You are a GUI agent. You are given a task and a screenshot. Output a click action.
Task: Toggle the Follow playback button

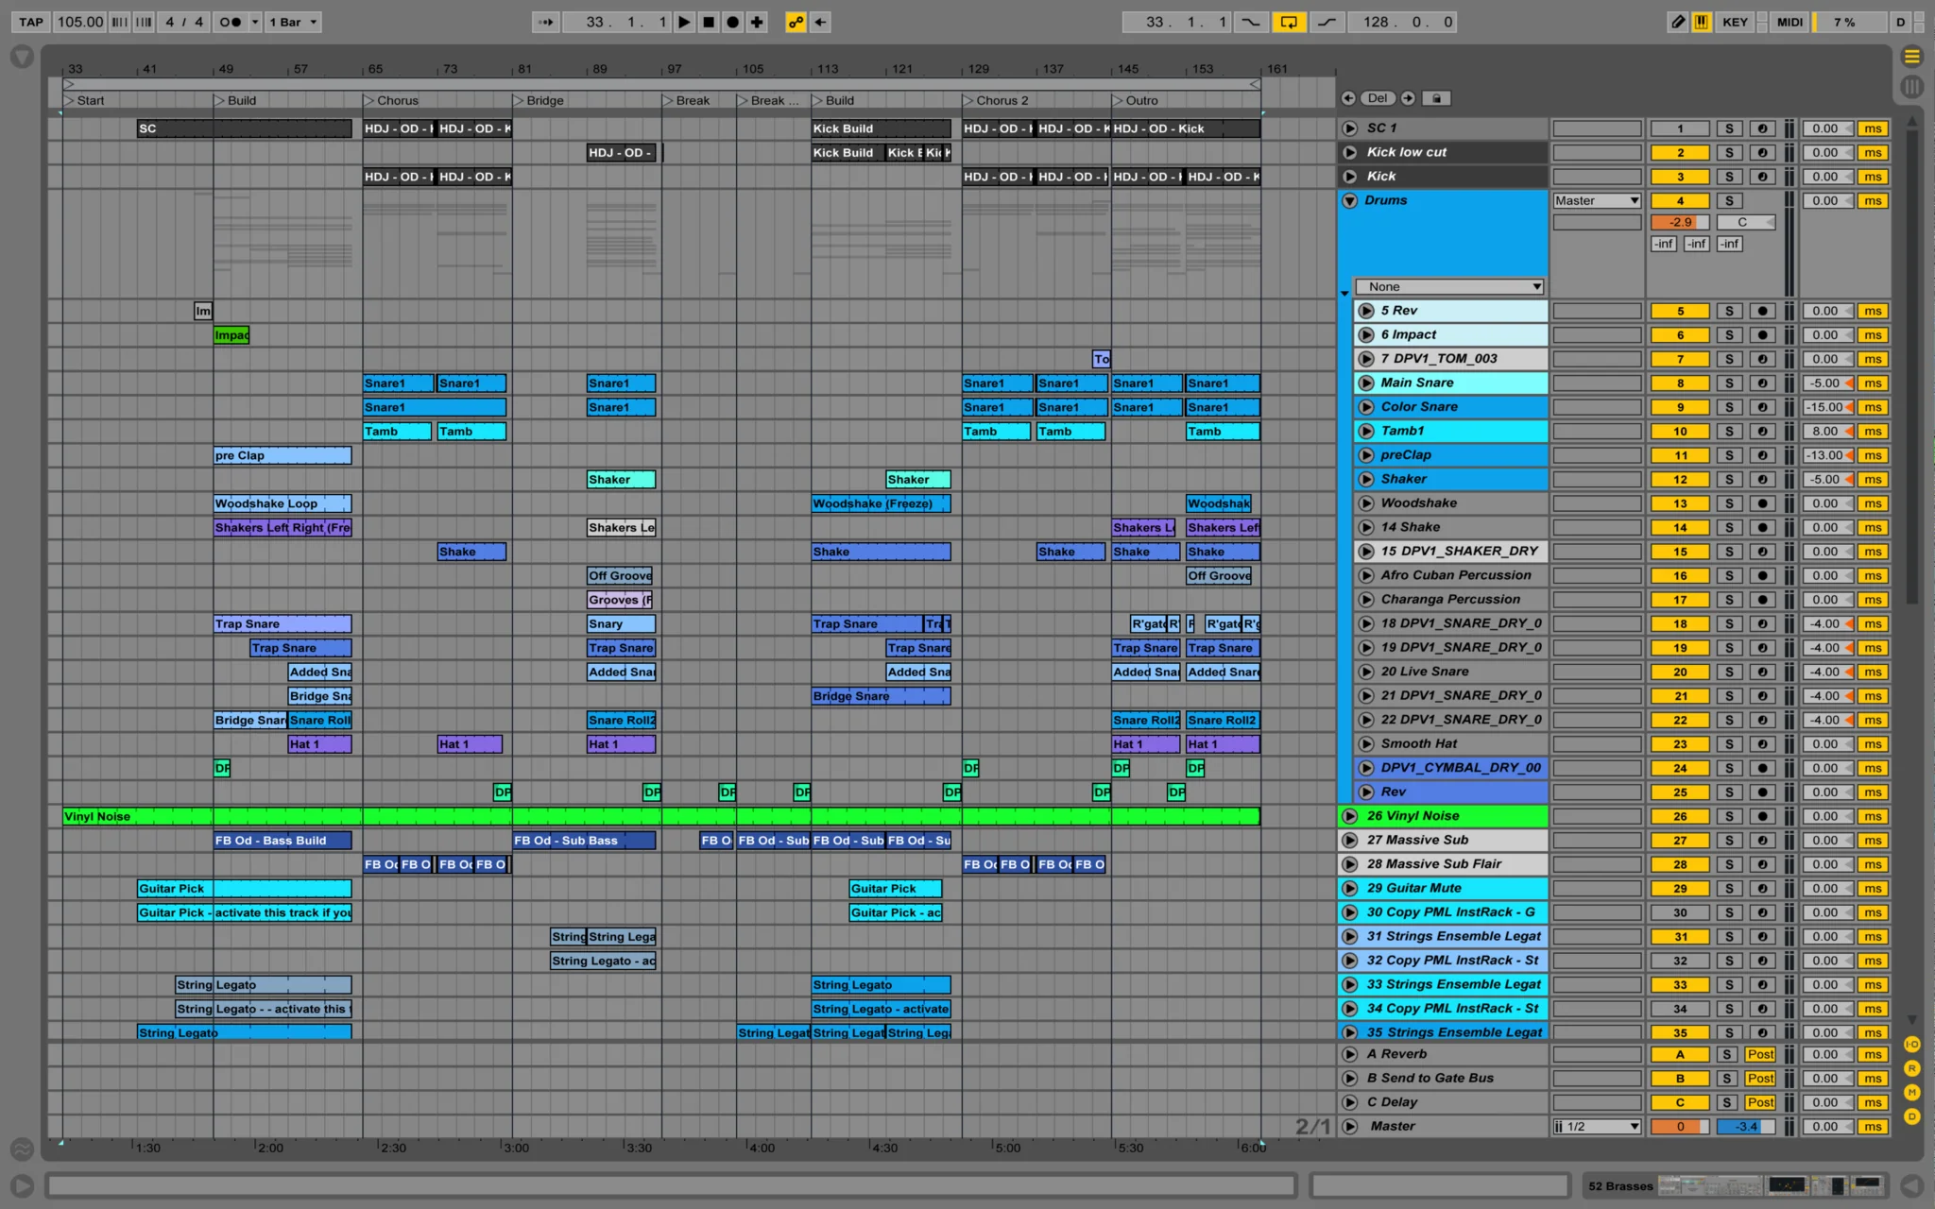coord(546,22)
